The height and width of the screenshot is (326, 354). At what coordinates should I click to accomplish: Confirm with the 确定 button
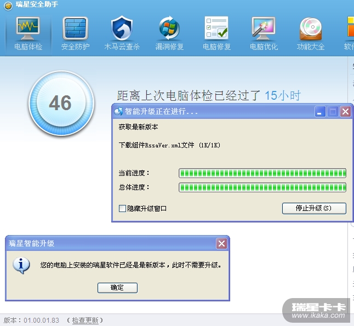[x=117, y=288]
